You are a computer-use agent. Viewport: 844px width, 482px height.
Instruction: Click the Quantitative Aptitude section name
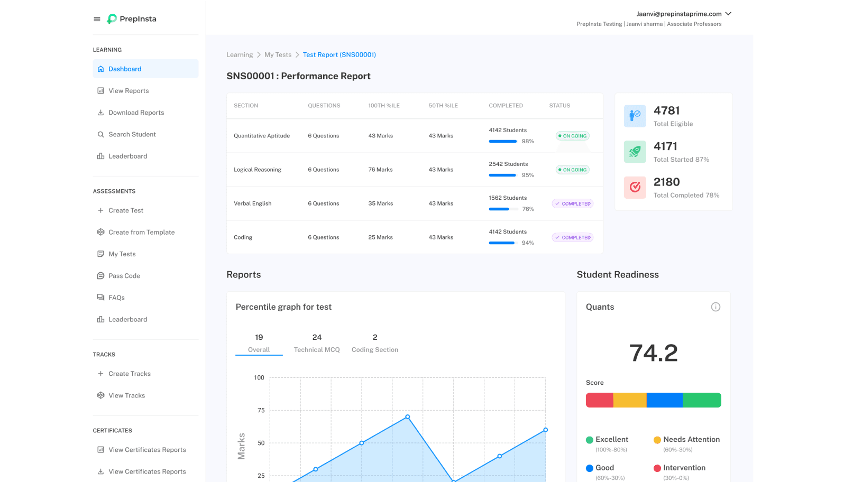coord(262,136)
